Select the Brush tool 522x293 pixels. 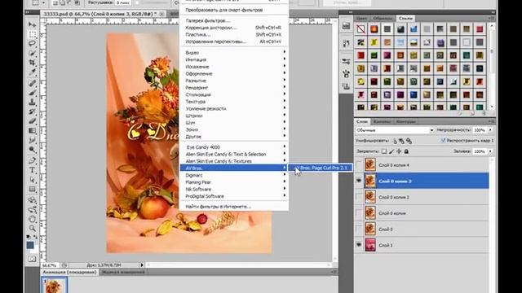click(x=33, y=92)
